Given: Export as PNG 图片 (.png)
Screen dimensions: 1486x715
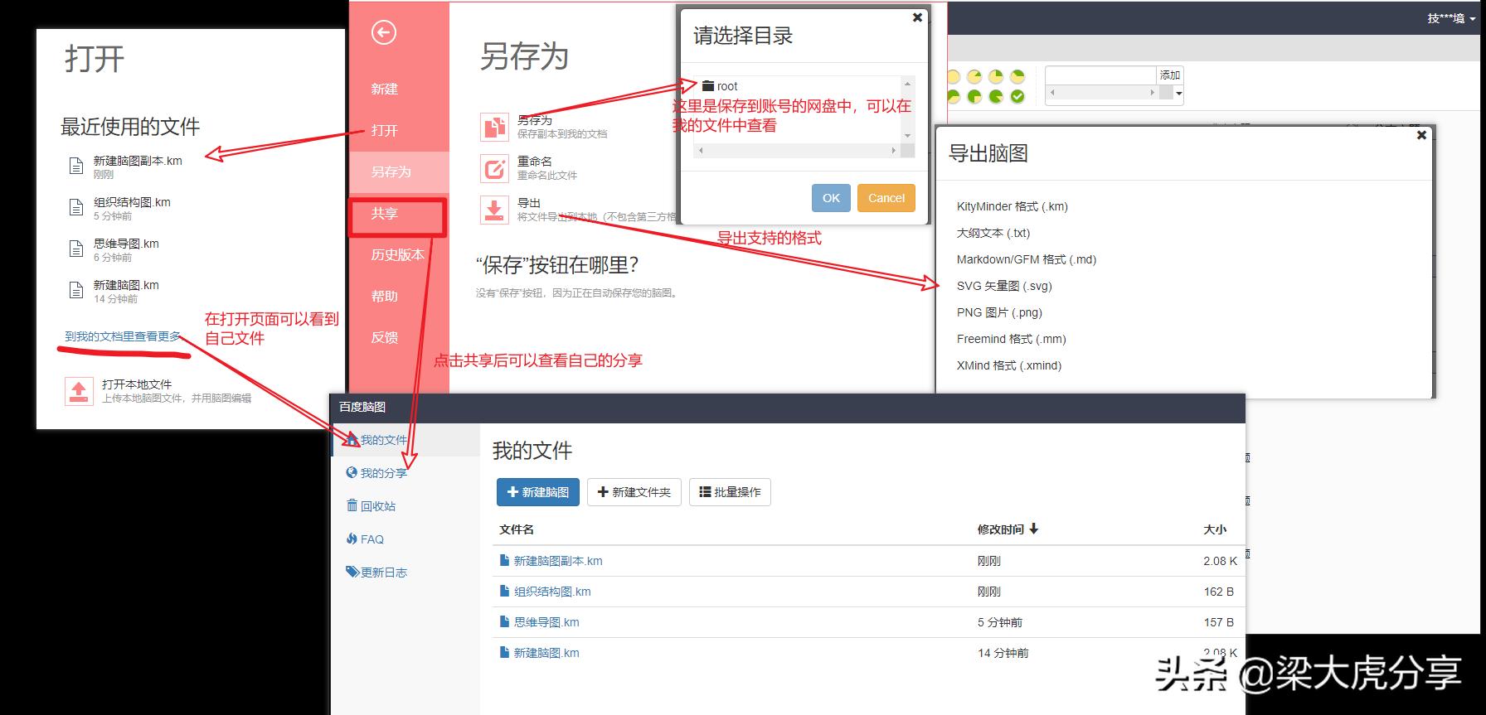Looking at the screenshot, I should click(999, 312).
